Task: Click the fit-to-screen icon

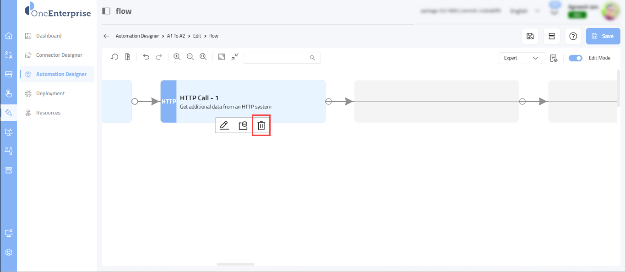Action: point(222,57)
